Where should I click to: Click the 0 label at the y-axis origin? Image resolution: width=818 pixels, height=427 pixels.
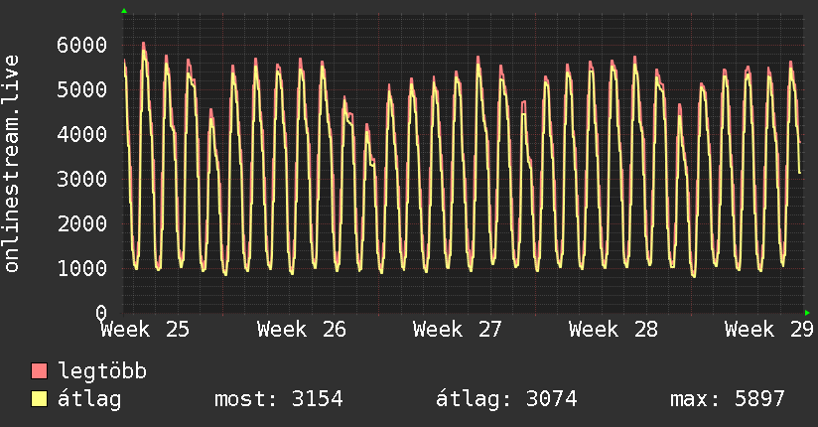tap(101, 313)
